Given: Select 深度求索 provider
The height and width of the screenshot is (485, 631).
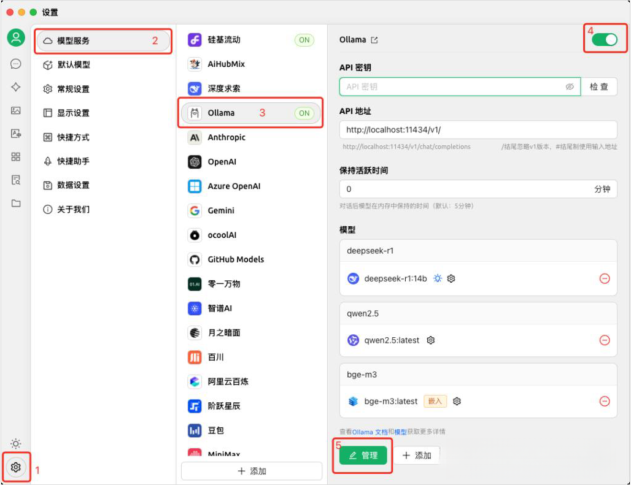Looking at the screenshot, I should coord(251,88).
